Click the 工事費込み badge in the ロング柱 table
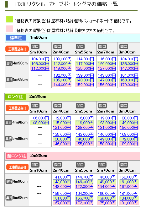 point(17,108)
